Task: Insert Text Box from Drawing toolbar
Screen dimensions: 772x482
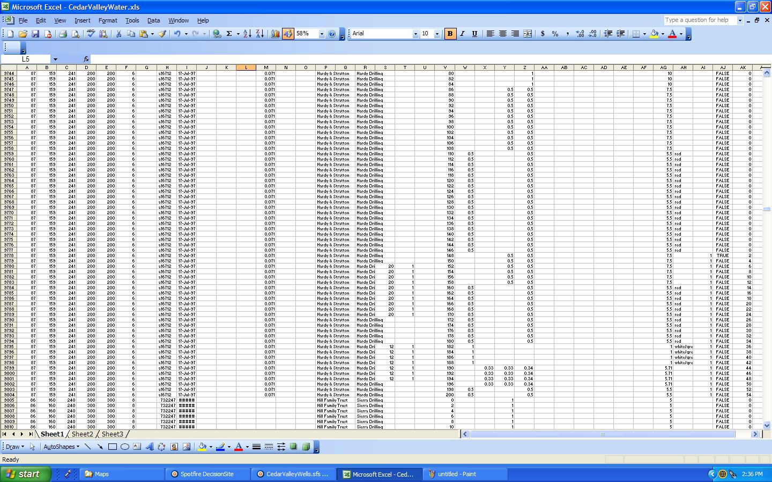Action: [x=137, y=447]
